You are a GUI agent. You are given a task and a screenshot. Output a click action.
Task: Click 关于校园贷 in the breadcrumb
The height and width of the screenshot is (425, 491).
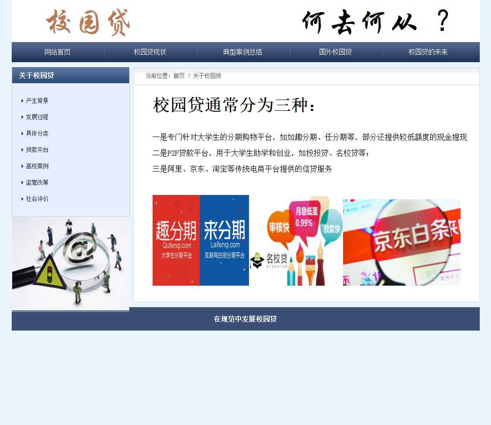tap(207, 76)
